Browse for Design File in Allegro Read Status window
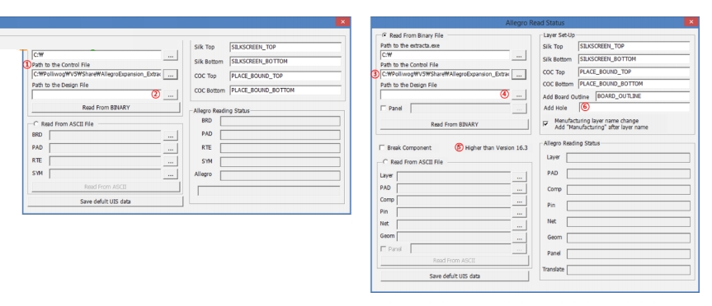The height and width of the screenshot is (306, 712). click(519, 95)
